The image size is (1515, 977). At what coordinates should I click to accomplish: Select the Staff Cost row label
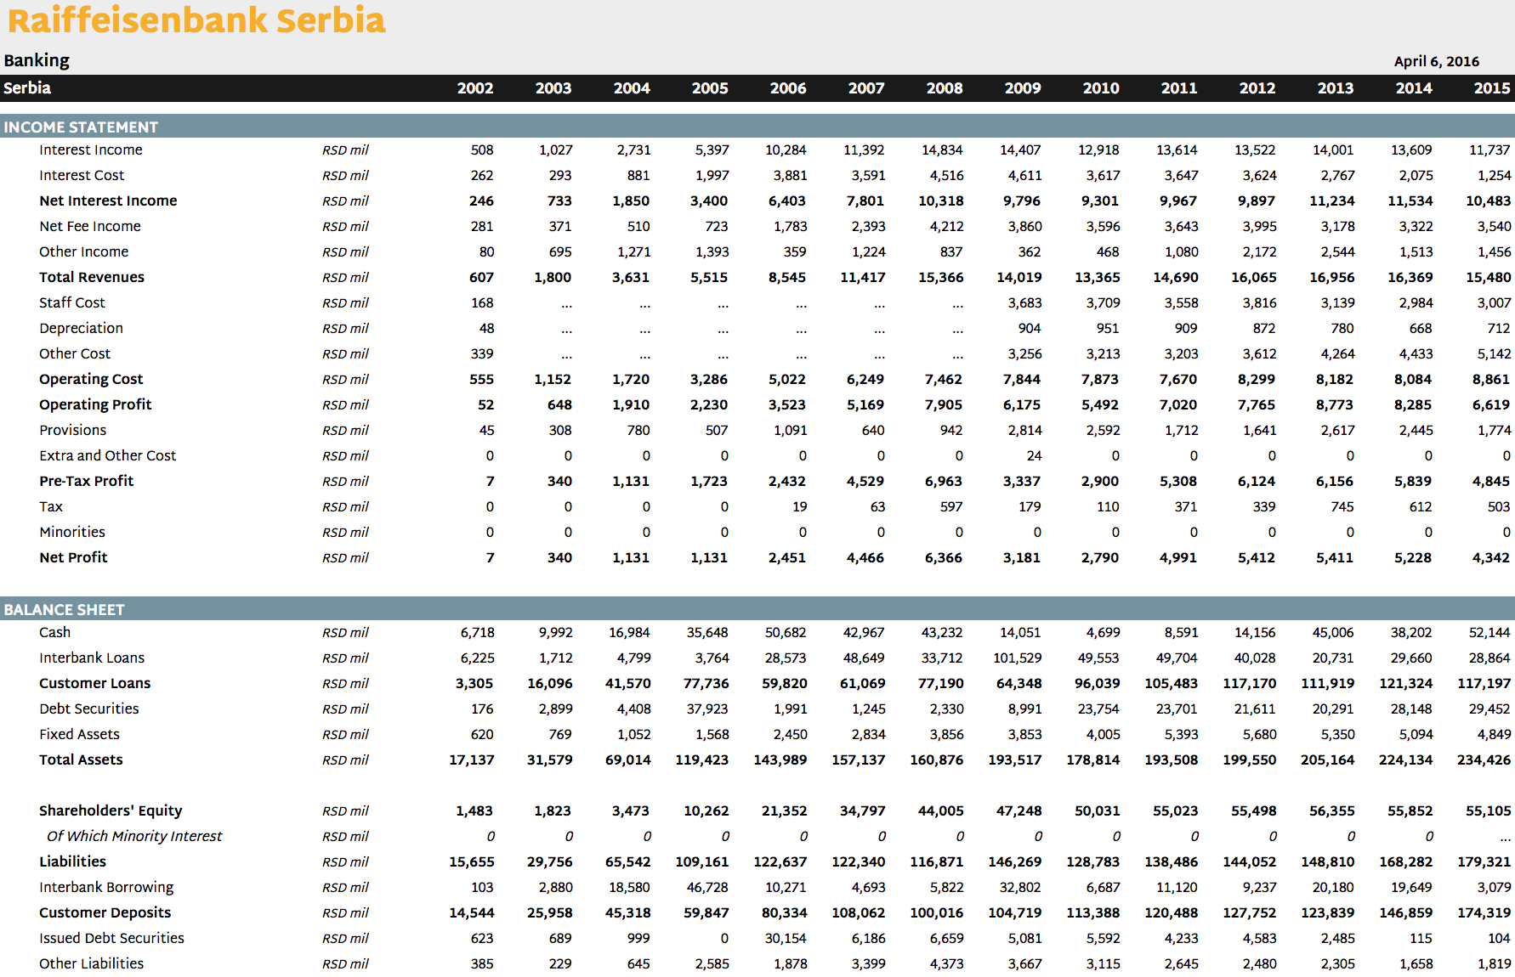pyautogui.click(x=72, y=303)
